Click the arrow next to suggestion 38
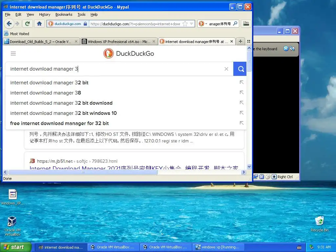 click(241, 92)
